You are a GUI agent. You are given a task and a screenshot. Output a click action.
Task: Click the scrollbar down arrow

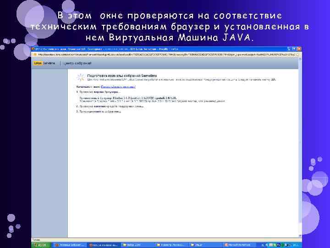click(300, 236)
